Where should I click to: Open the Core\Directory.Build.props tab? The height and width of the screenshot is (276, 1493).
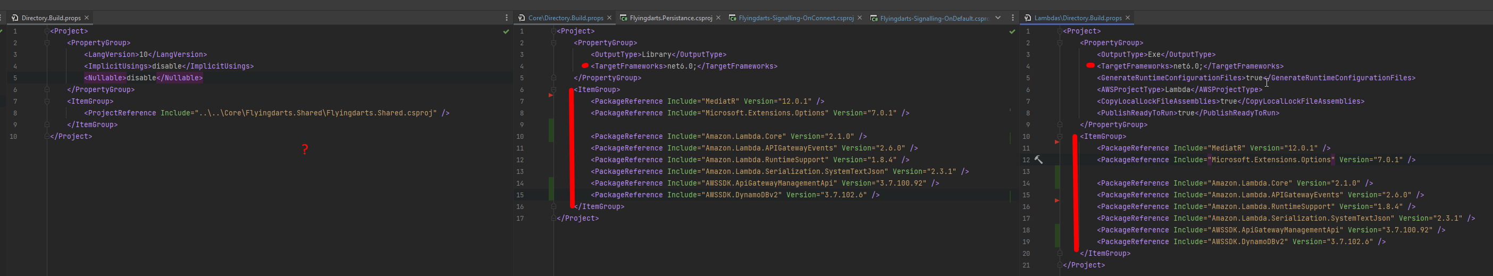(x=566, y=18)
